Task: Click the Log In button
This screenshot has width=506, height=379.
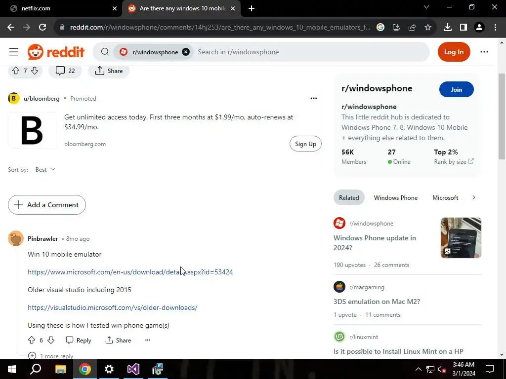Action: pos(454,52)
